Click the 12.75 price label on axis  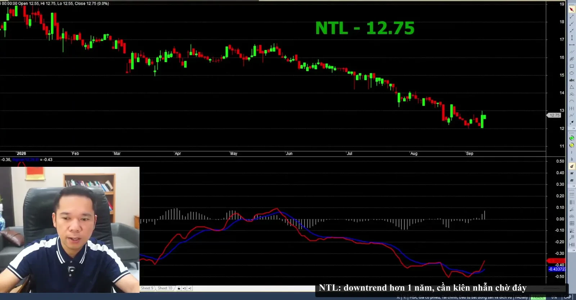click(x=554, y=115)
